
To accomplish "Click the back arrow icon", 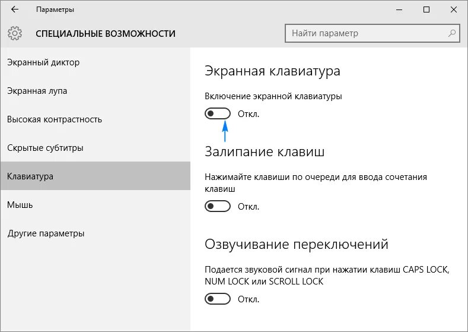I will click(15, 10).
